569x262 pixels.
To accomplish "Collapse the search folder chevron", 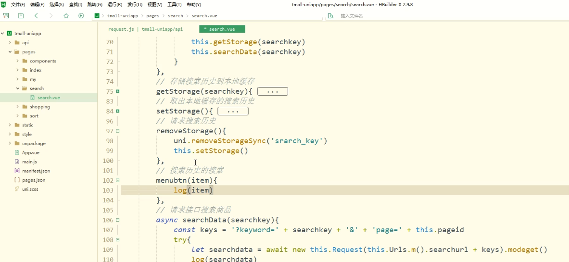I will point(17,88).
